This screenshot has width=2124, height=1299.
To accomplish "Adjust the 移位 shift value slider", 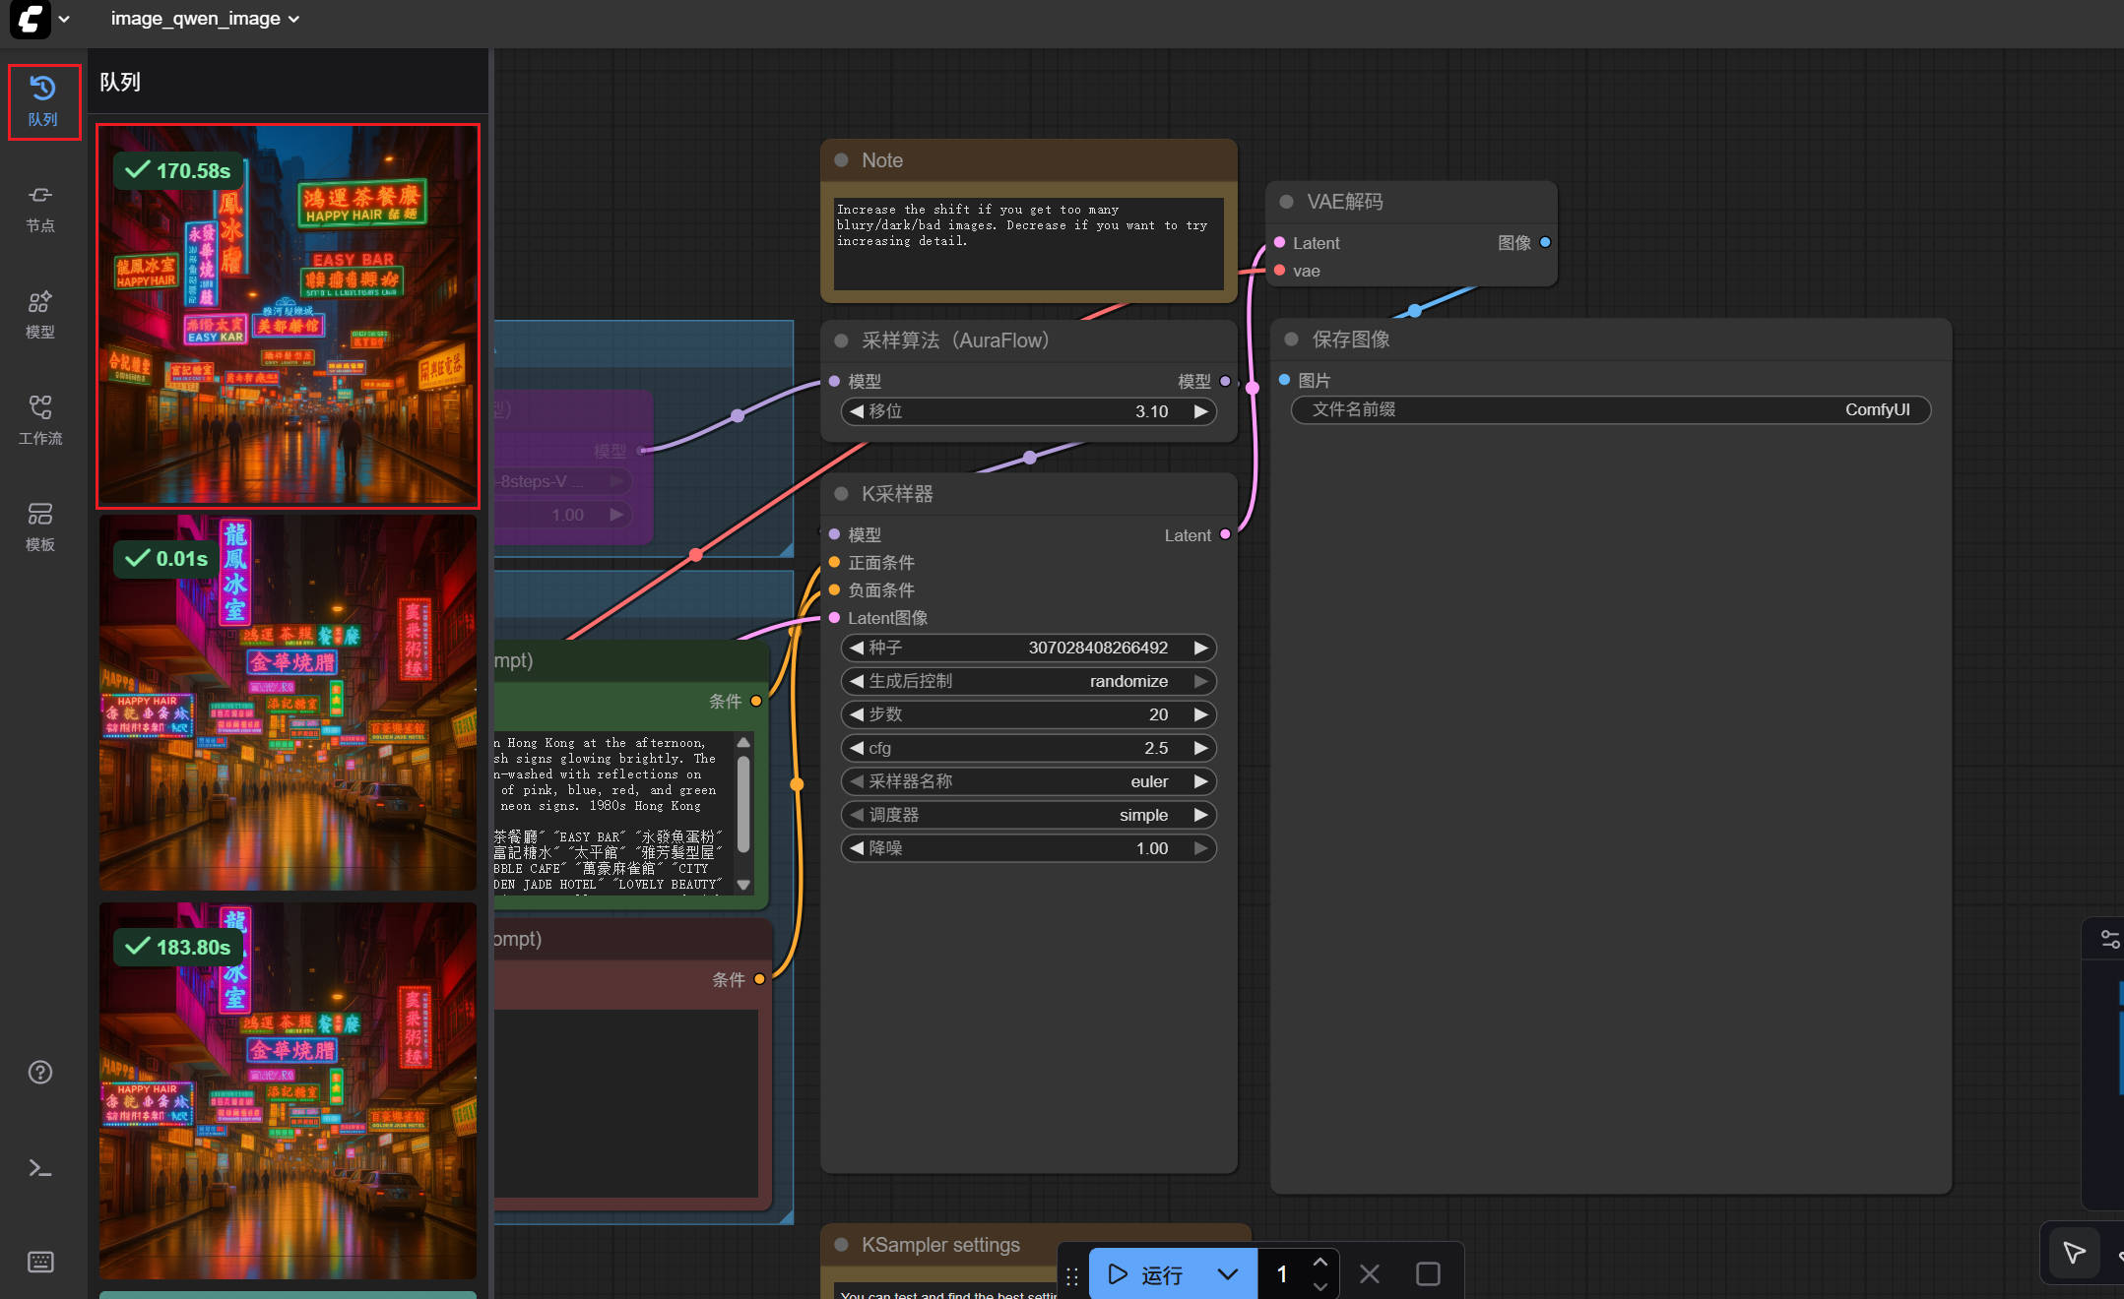I will point(1028,411).
